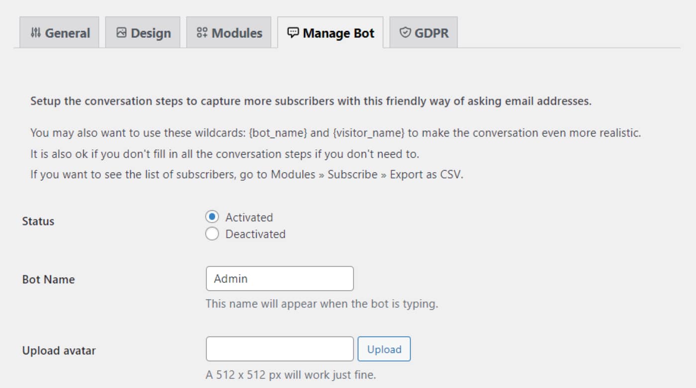Click the shield icon on the GDPR tab

[405, 32]
